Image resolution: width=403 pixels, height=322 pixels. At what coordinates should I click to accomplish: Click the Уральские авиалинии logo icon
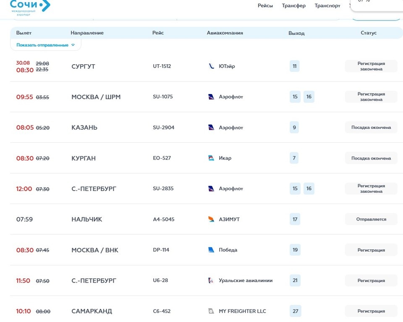[x=211, y=280]
